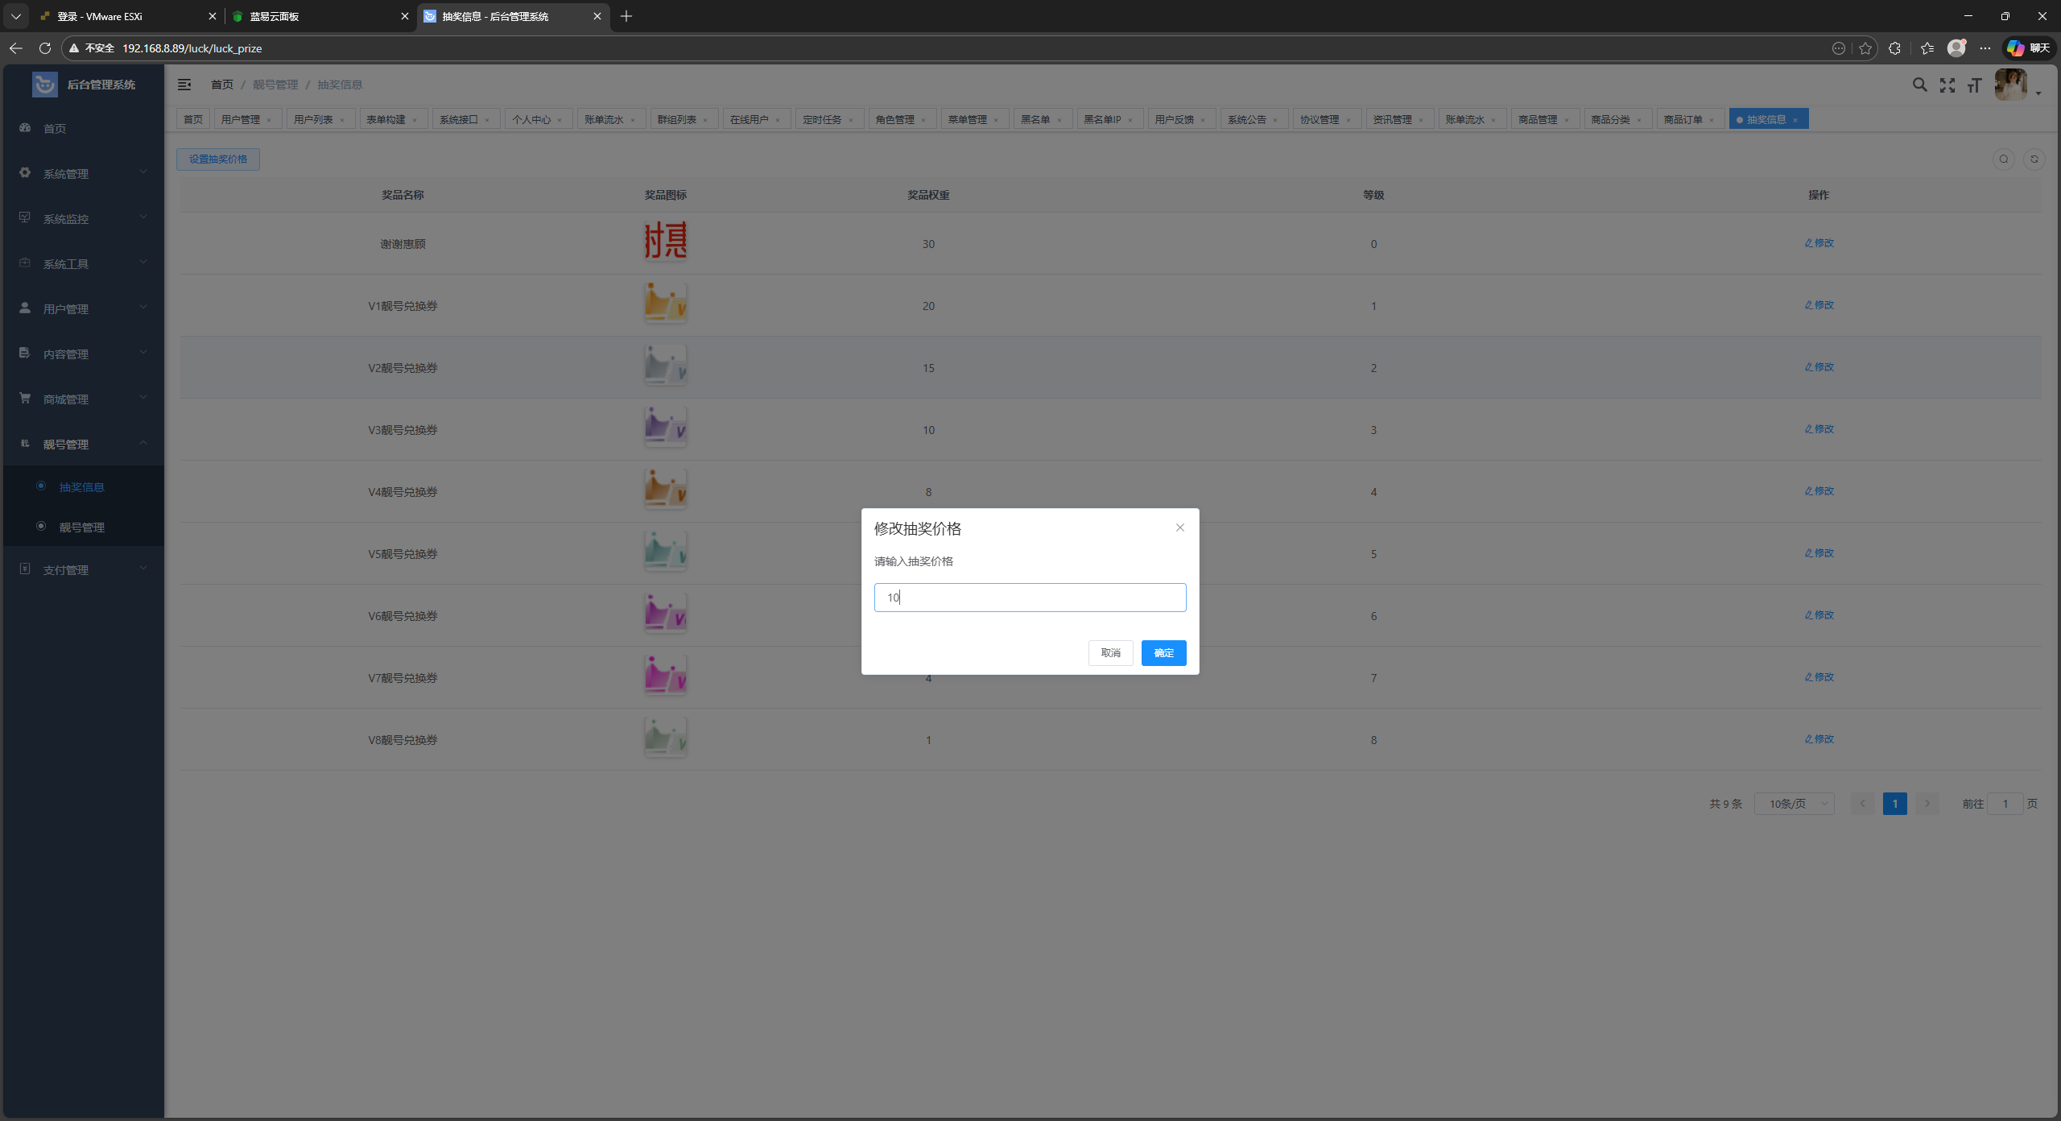Click 确定 to confirm the lottery price
The height and width of the screenshot is (1121, 2061).
(1163, 652)
